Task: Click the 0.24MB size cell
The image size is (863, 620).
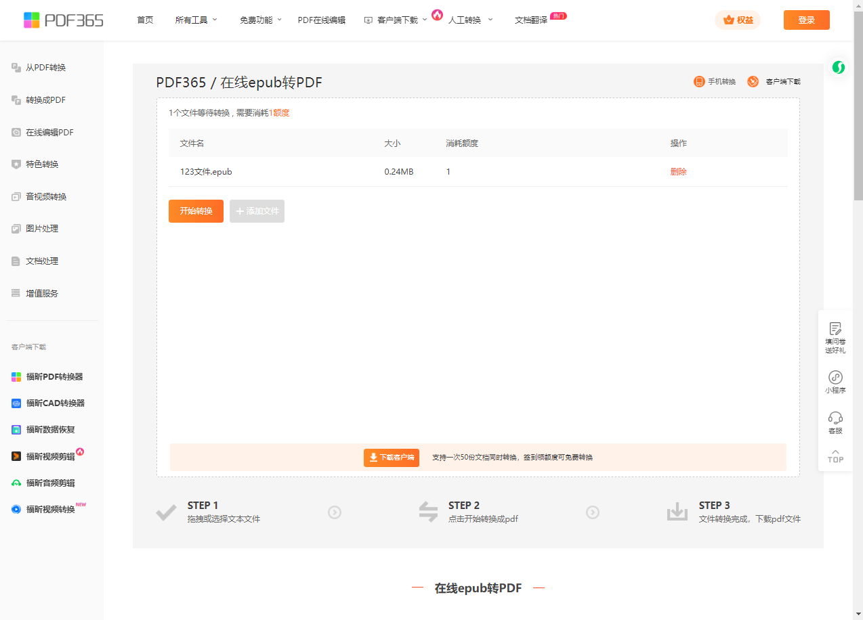Action: (399, 172)
